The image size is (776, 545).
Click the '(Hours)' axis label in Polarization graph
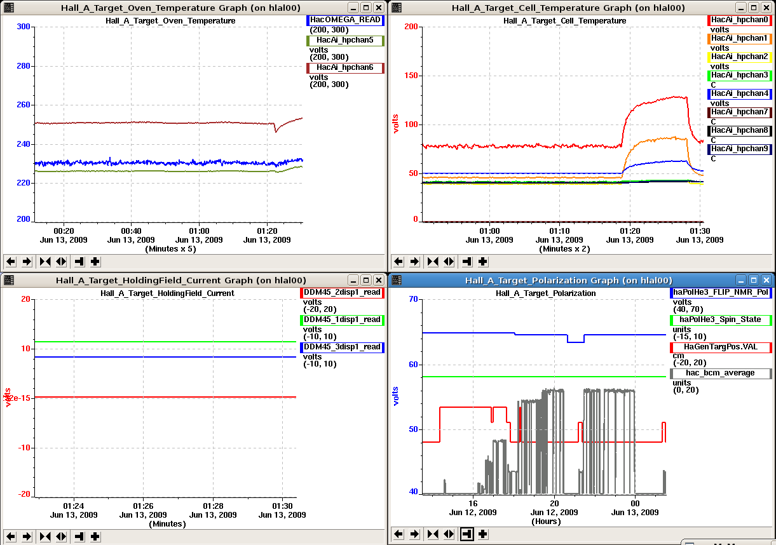(546, 521)
